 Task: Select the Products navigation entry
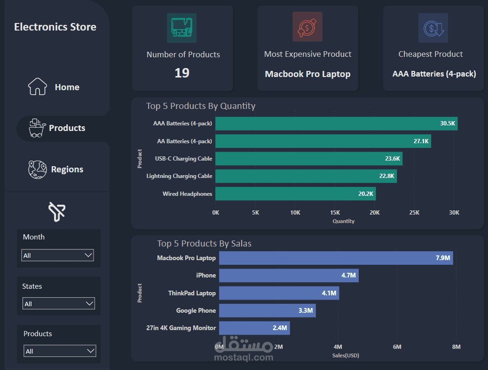coord(67,127)
